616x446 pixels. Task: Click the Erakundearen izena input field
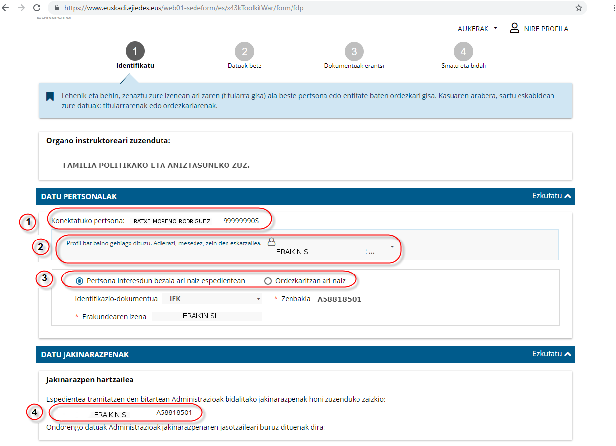coord(207,316)
